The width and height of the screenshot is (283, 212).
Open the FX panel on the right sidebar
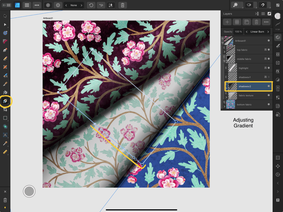pyautogui.click(x=278, y=71)
